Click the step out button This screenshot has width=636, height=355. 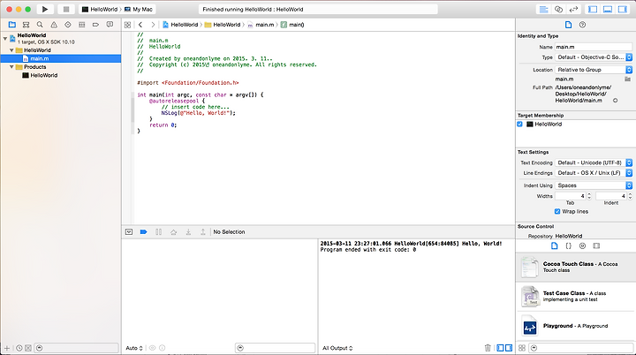(x=203, y=232)
